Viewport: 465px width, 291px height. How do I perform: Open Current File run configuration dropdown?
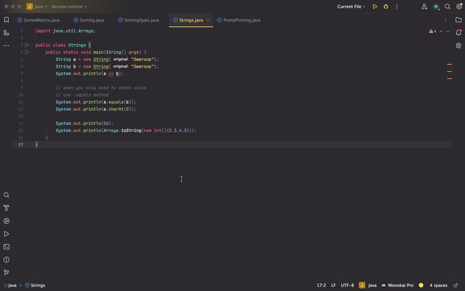(351, 7)
